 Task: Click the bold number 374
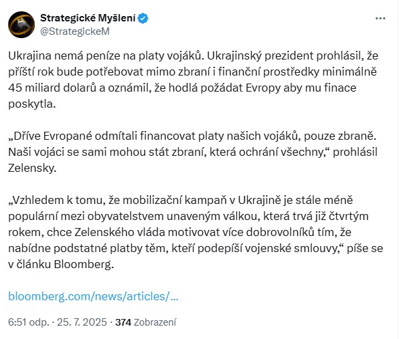coord(123,322)
